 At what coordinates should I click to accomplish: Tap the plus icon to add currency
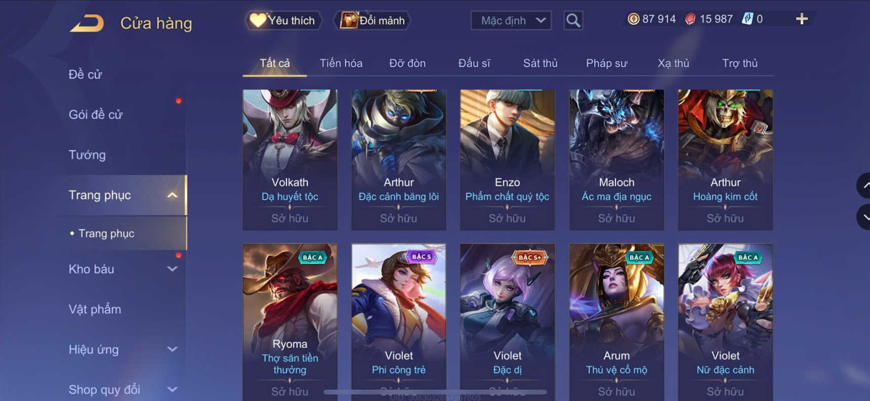[802, 19]
